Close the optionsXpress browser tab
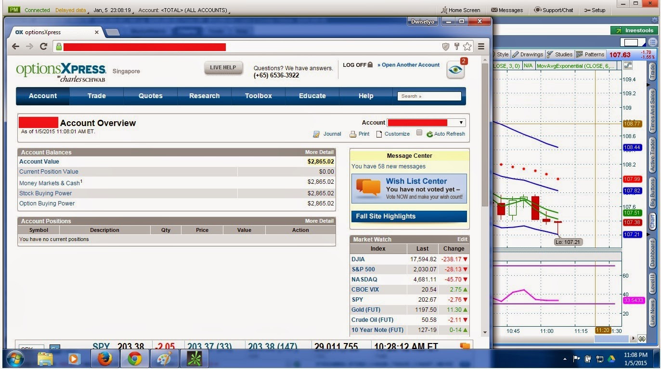Viewport: 661px width, 369px height. click(x=96, y=32)
